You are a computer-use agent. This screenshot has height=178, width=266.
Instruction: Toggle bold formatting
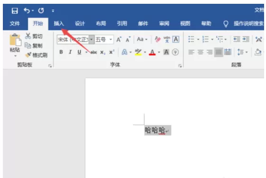(x=61, y=52)
